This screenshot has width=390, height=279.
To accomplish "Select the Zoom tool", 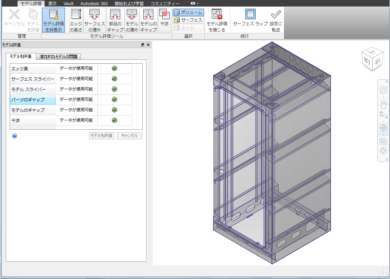I will (383, 115).
